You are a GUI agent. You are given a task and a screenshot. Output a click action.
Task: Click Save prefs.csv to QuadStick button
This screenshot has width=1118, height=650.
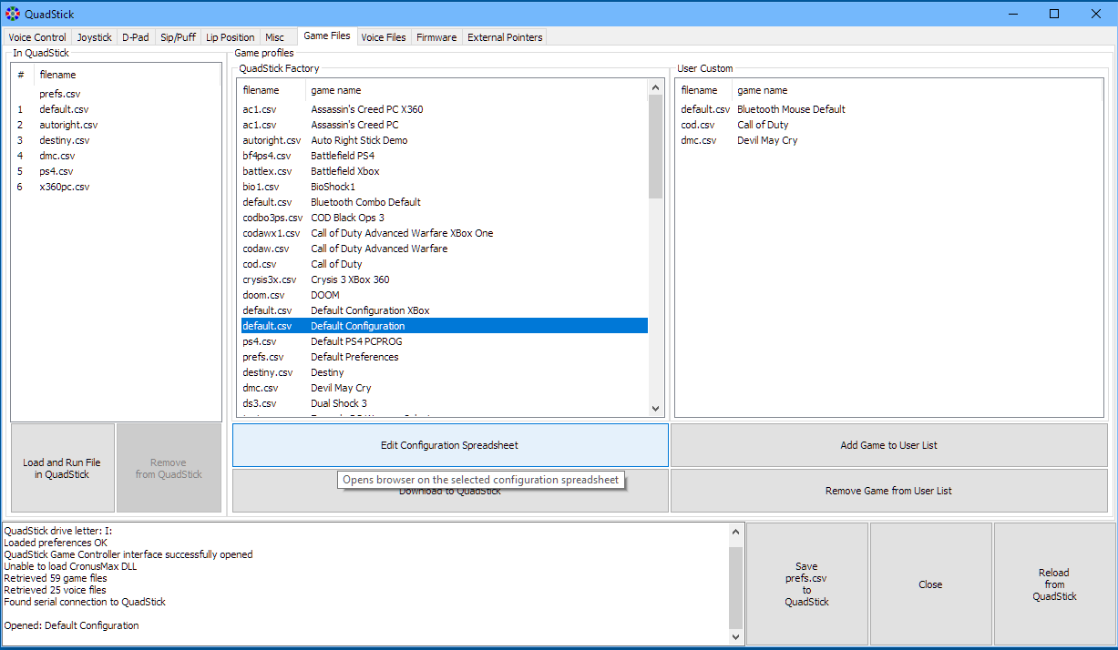click(806, 584)
